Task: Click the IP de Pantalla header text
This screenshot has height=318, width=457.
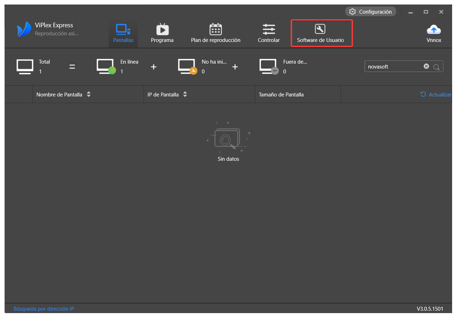Action: (x=163, y=94)
